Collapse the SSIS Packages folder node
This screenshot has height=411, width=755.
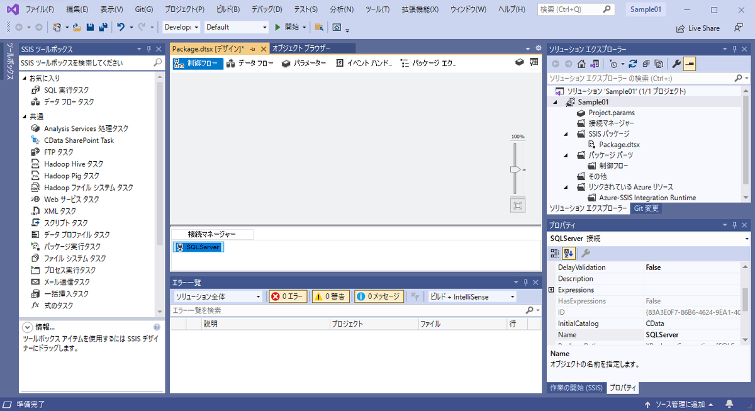pyautogui.click(x=566, y=134)
